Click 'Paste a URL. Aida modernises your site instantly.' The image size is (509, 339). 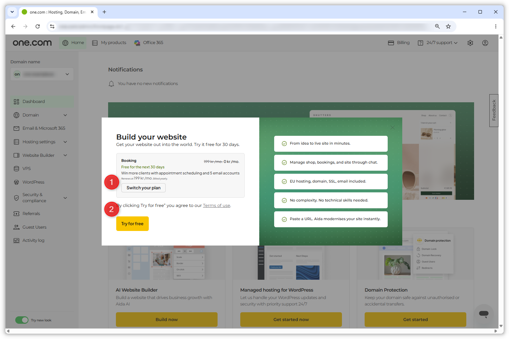click(331, 219)
